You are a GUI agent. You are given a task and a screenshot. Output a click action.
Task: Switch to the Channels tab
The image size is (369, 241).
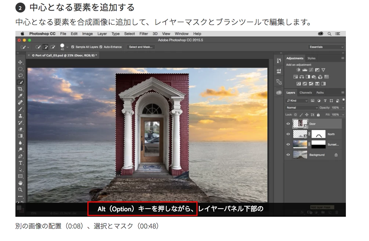306,93
